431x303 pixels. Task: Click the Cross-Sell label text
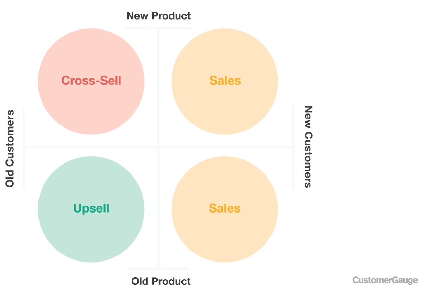(91, 81)
